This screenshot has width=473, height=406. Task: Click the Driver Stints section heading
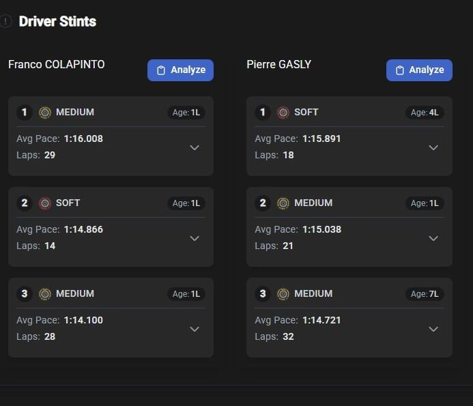click(x=57, y=22)
